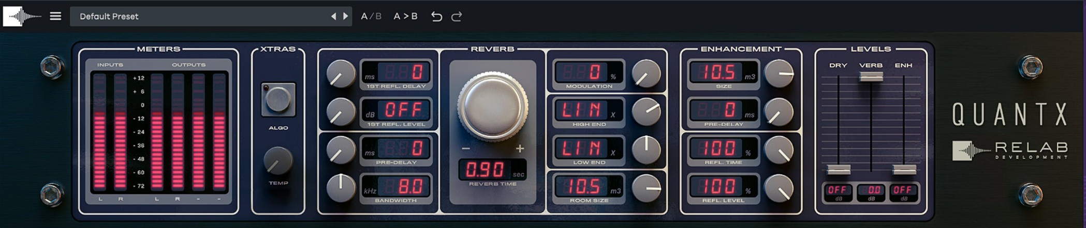This screenshot has height=228, width=1086.
Task: Click the redo arrow
Action: point(457,17)
